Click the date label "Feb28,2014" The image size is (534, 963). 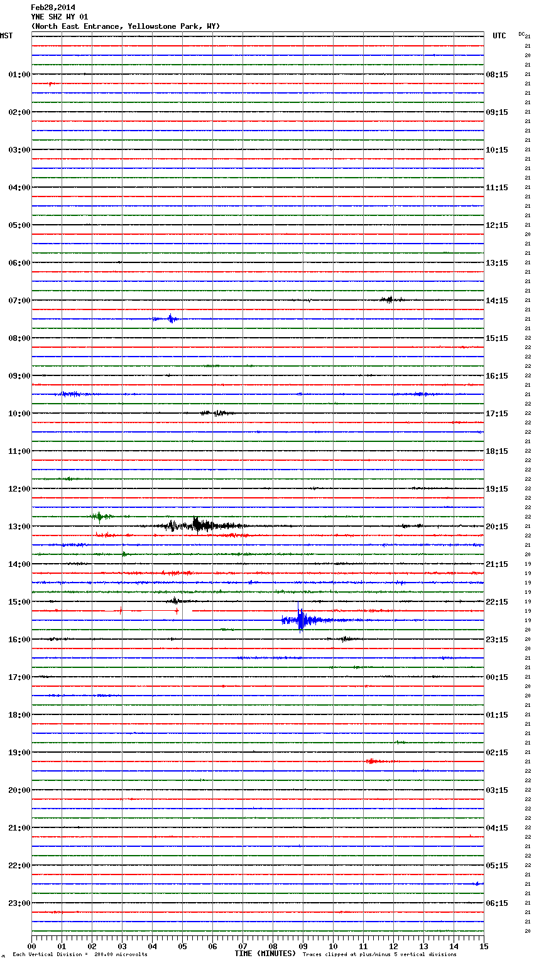coord(53,8)
